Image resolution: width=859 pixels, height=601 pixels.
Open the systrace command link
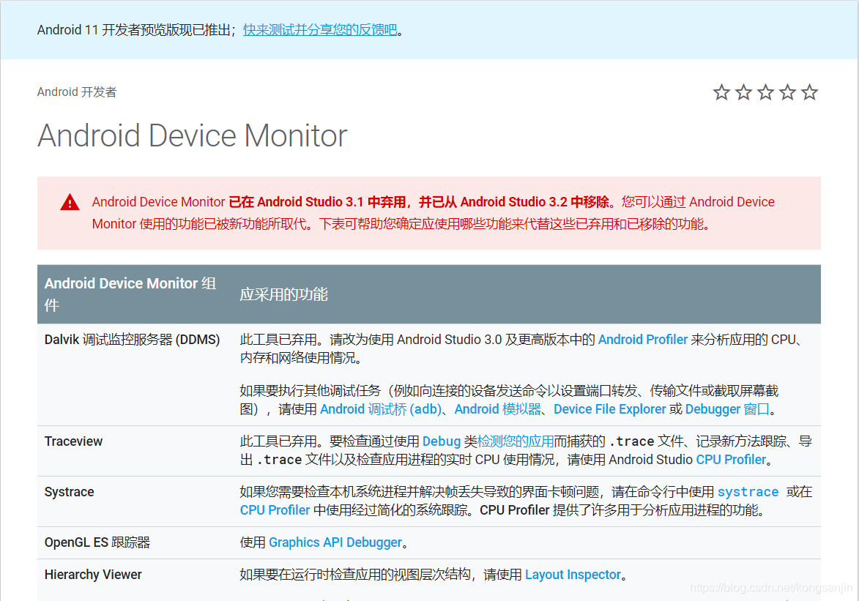coord(748,492)
